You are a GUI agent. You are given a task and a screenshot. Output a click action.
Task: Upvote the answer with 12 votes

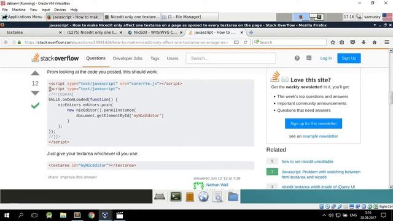click(35, 73)
